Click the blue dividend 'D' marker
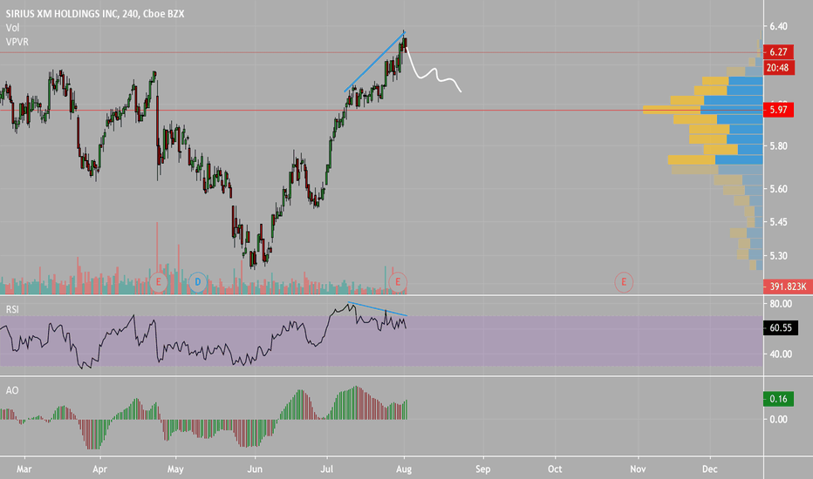 [197, 282]
